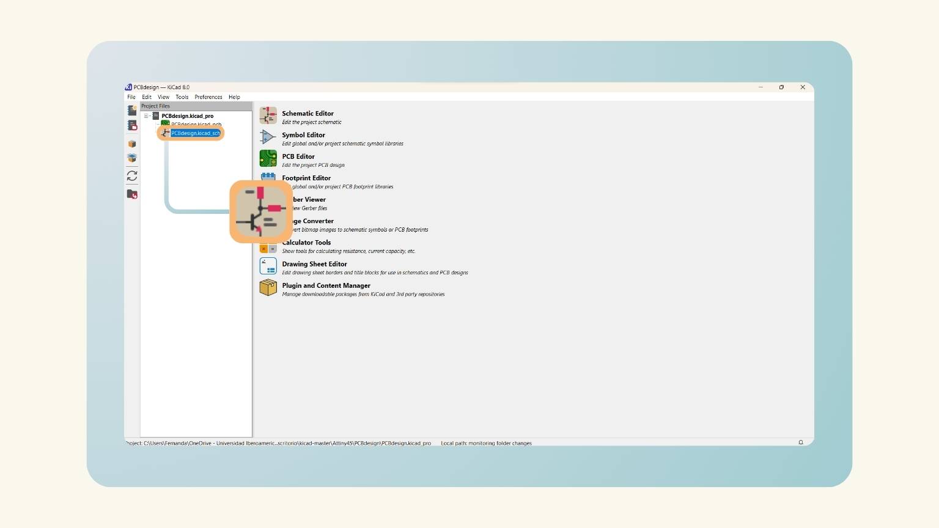Click the KiCad logo in title bar

point(128,87)
